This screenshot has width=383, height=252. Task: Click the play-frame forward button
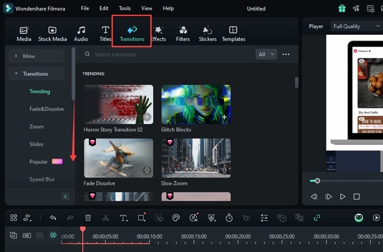tap(328, 197)
